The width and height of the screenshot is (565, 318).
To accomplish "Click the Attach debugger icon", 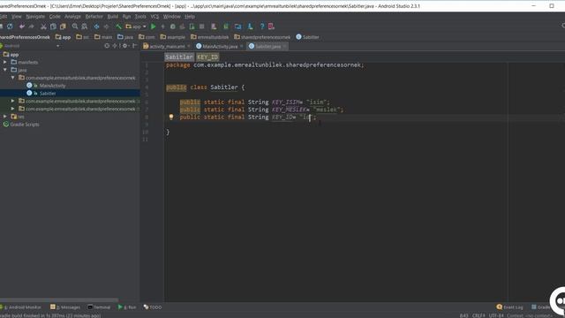I will point(192,26).
